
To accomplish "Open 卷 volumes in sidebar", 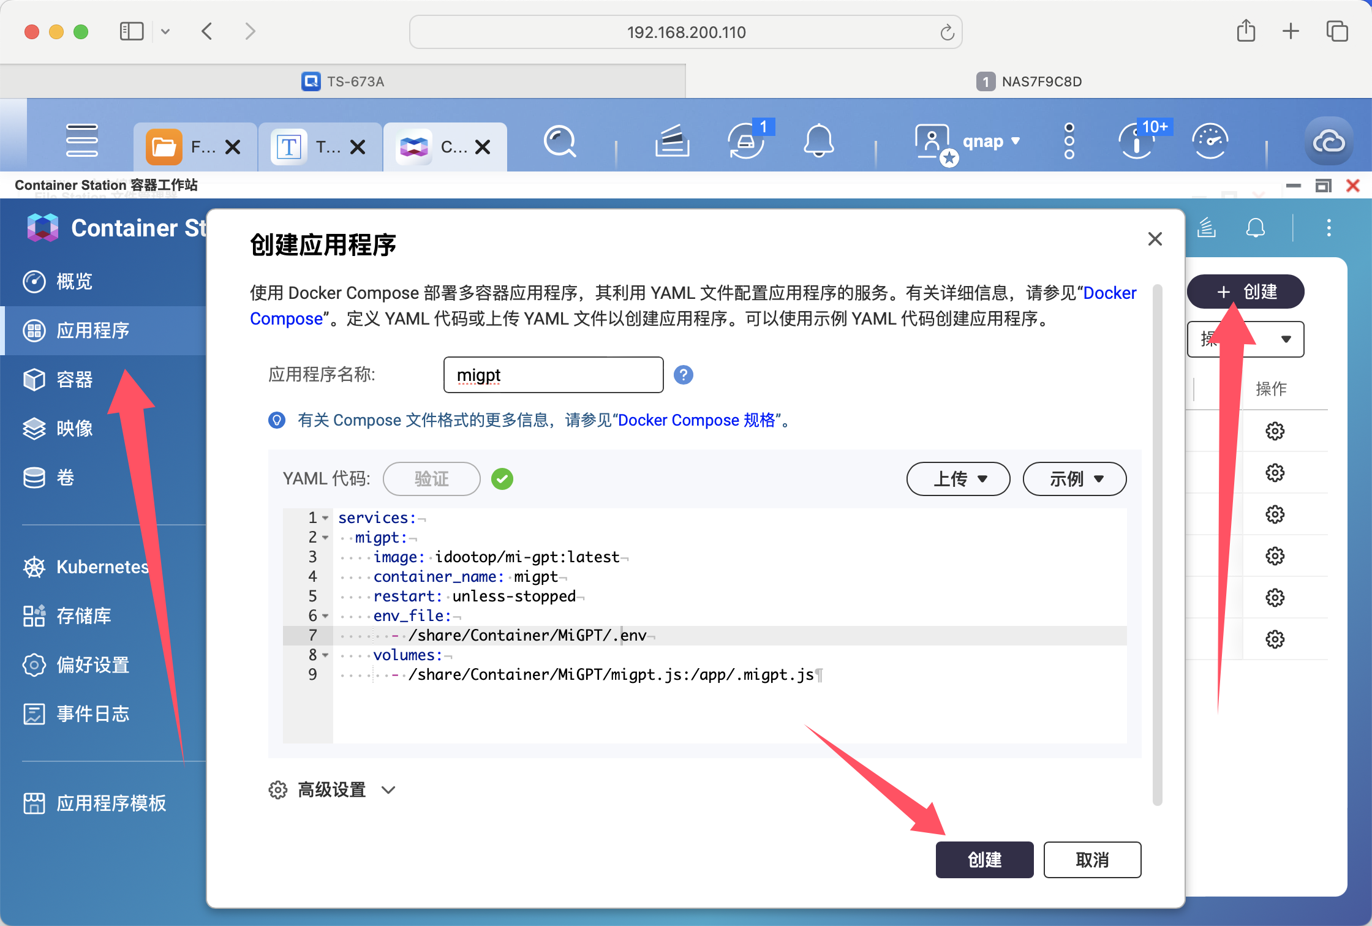I will [x=103, y=478].
